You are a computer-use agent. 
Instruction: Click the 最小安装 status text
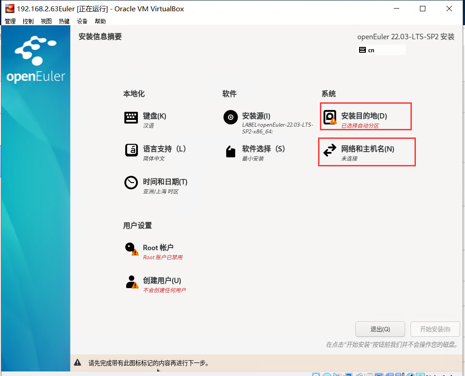253,159
